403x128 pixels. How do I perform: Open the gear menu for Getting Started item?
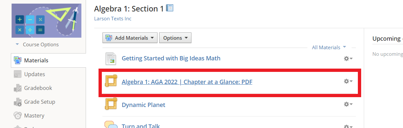348,58
